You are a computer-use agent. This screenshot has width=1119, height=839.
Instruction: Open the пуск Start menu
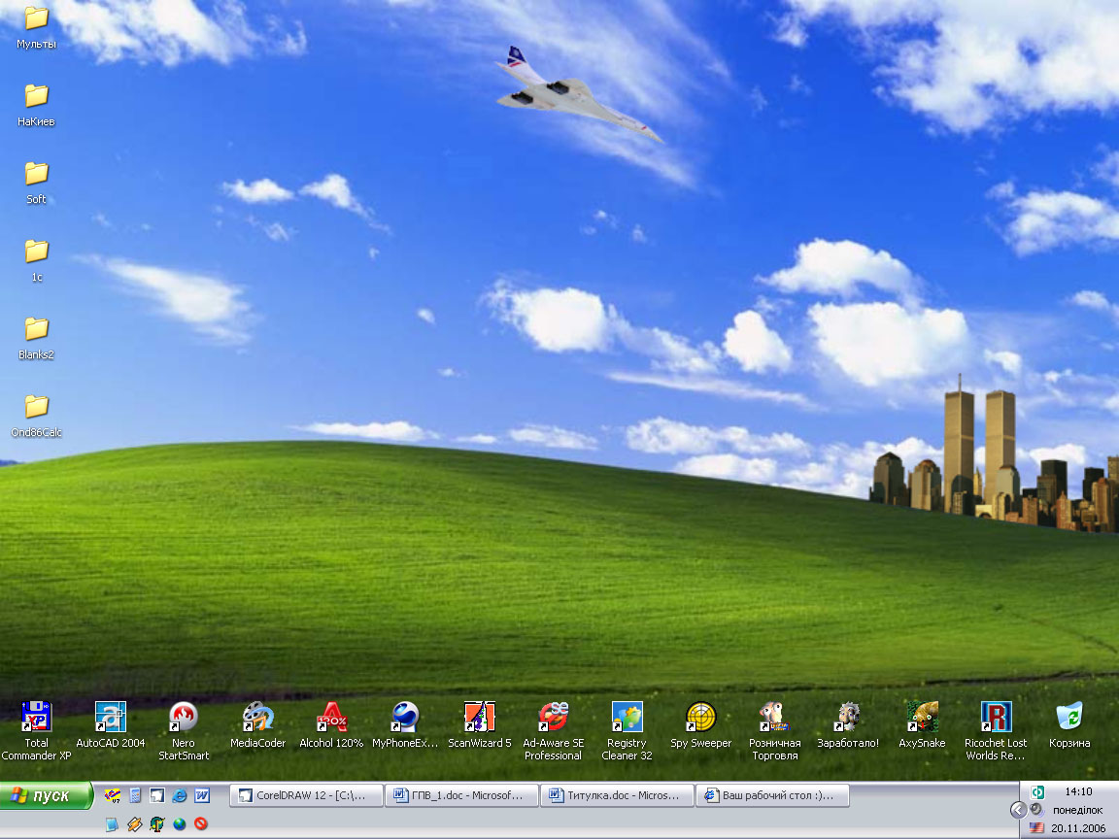tap(47, 795)
